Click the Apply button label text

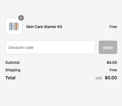pos(108,48)
